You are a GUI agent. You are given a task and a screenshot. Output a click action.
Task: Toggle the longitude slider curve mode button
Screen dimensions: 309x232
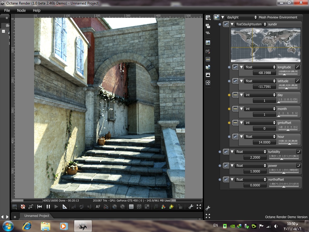click(297, 67)
